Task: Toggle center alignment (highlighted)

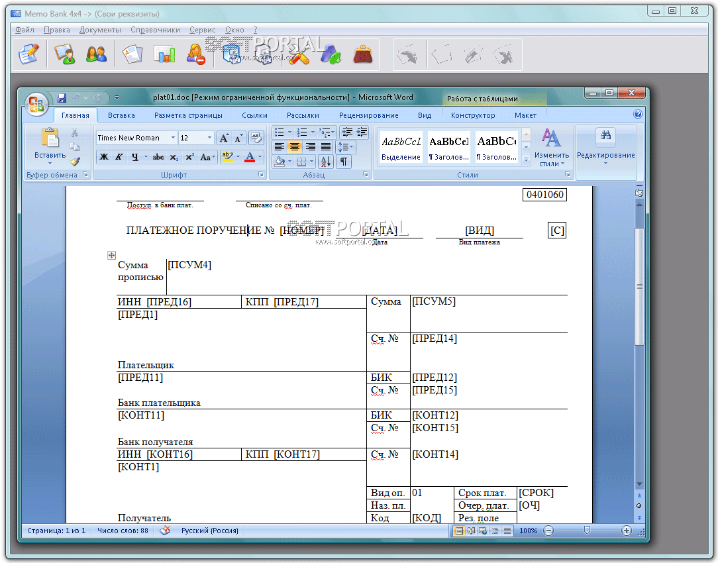Action: coord(295,147)
